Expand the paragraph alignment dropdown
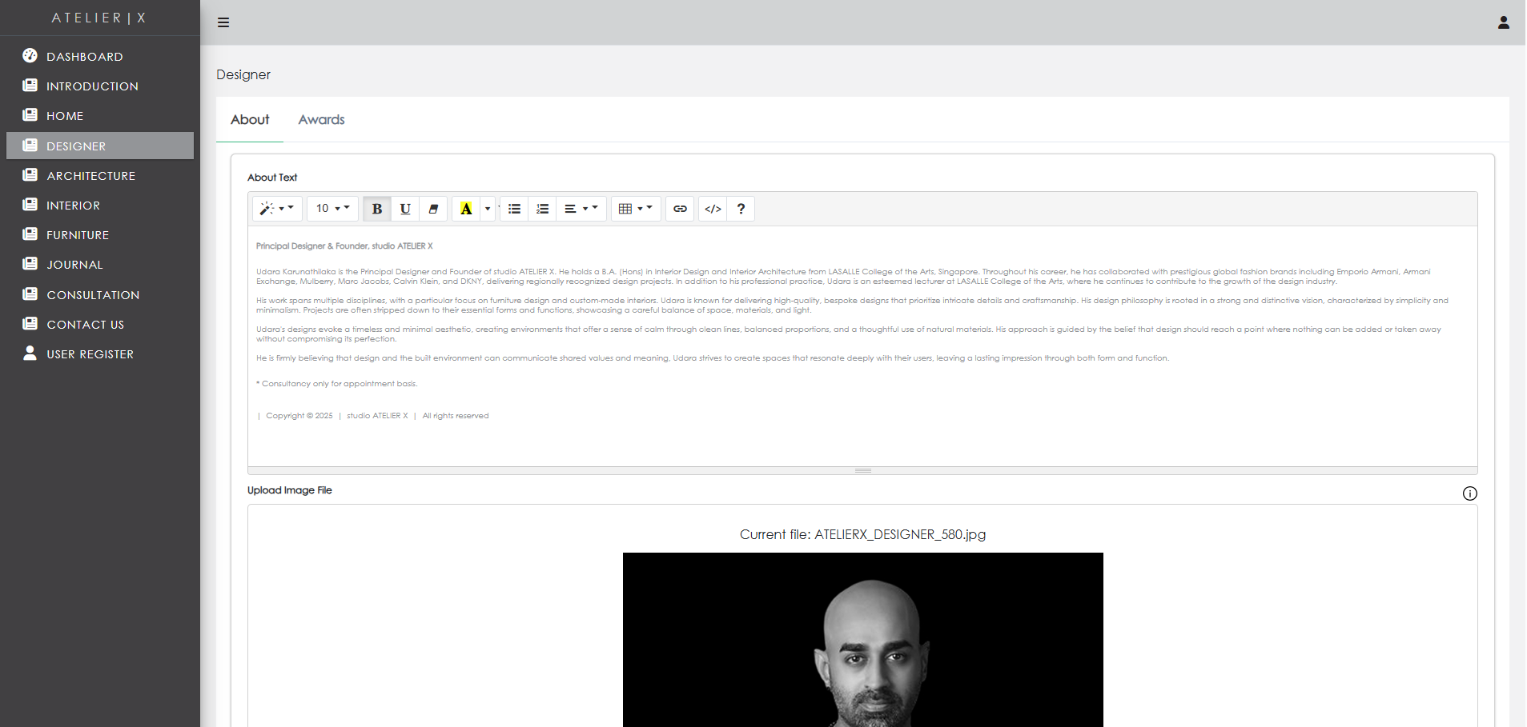Image resolution: width=1527 pixels, height=727 pixels. [x=581, y=209]
